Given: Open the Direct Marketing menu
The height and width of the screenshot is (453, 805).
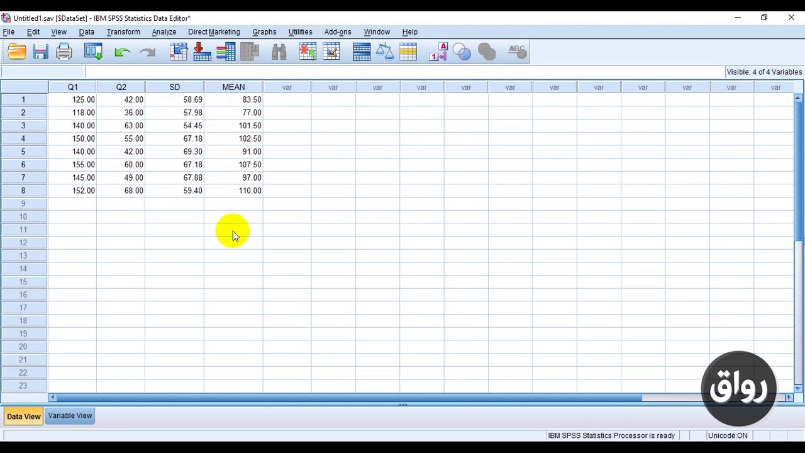Looking at the screenshot, I should 214,31.
